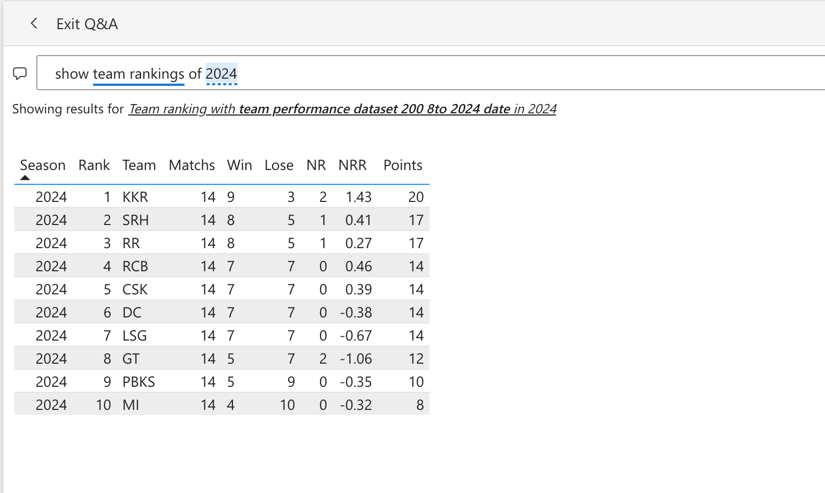The image size is (825, 493).
Task: Select the KKR team cell
Action: [x=135, y=197]
